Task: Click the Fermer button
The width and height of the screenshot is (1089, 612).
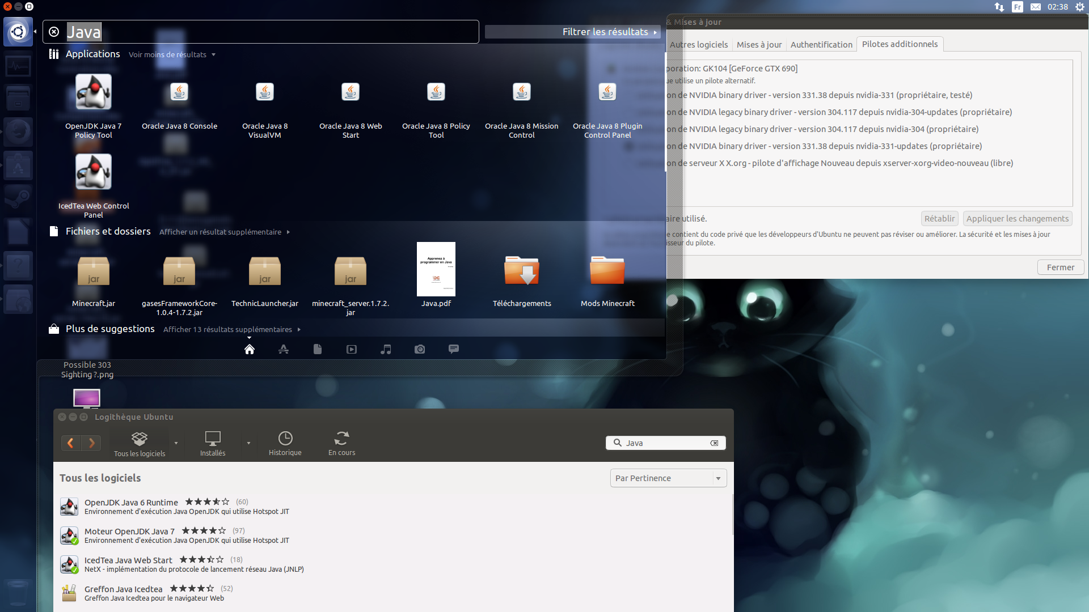Action: pos(1060,267)
